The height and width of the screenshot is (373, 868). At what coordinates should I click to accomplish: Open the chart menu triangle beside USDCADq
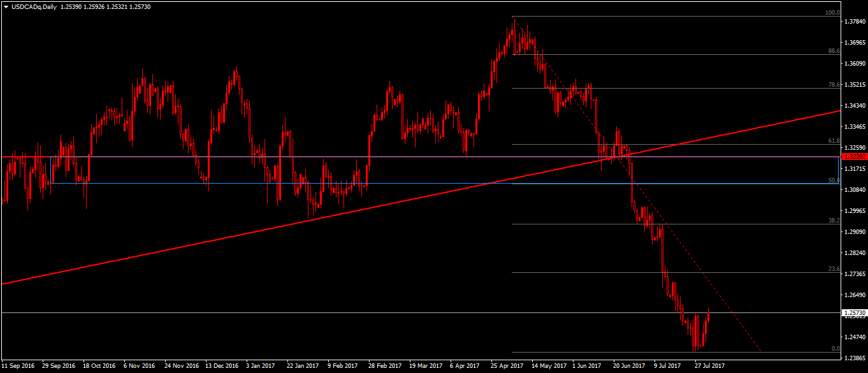6,6
